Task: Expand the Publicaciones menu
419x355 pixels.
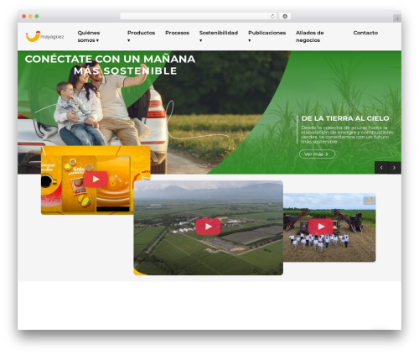Action: [266, 36]
